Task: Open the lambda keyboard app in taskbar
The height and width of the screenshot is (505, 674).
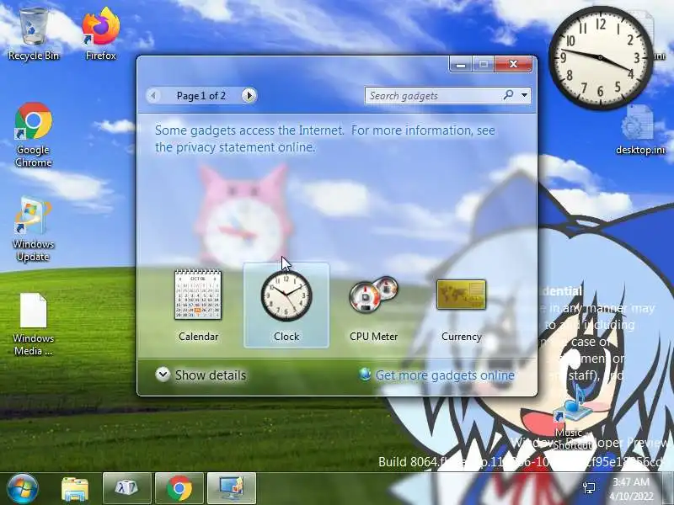Action: coord(127,488)
